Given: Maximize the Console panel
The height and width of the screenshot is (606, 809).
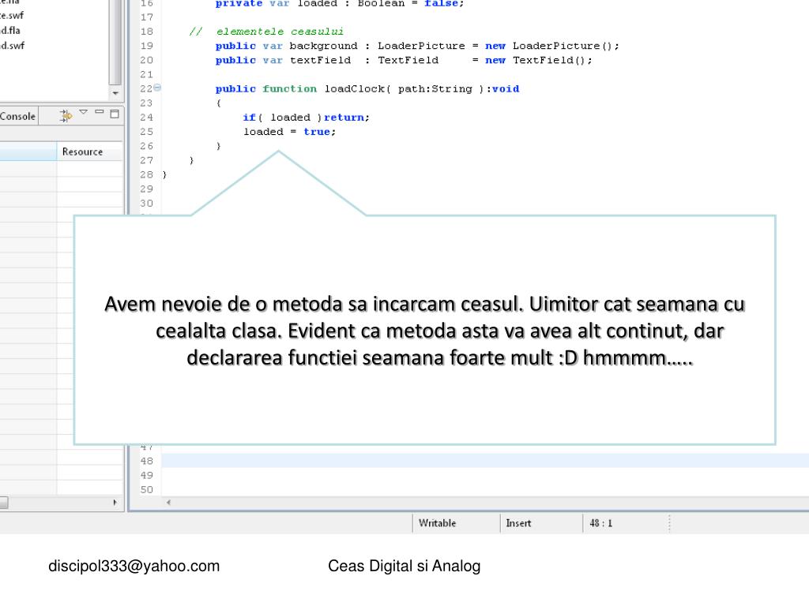Looking at the screenshot, I should (115, 114).
